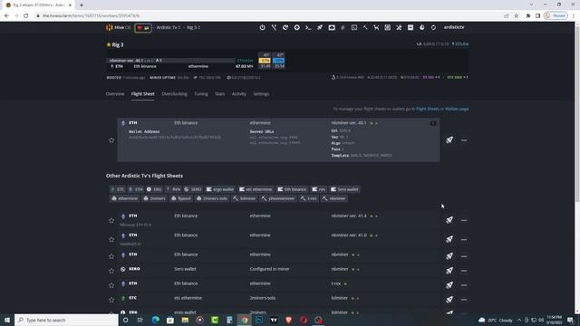Open Brave browser from the taskbar
This screenshot has width=580, height=326.
click(x=288, y=320)
